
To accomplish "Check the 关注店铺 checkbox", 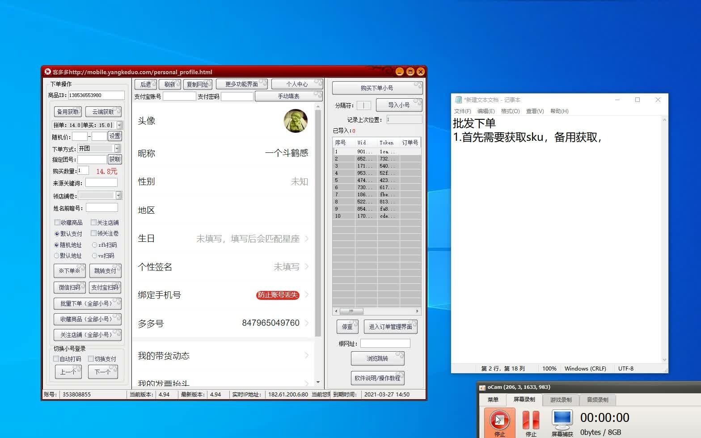I will tap(93, 222).
